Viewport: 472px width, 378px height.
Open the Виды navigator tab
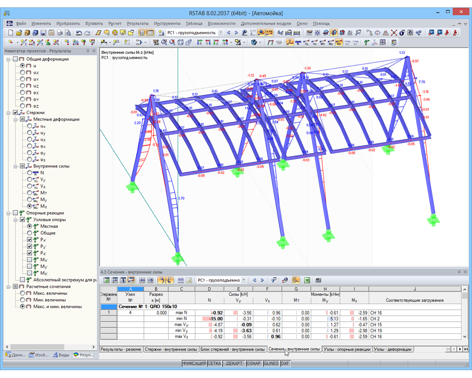[x=61, y=355]
